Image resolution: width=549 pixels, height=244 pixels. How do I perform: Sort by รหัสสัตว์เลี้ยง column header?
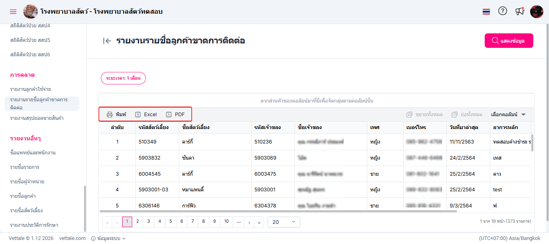coord(157,127)
